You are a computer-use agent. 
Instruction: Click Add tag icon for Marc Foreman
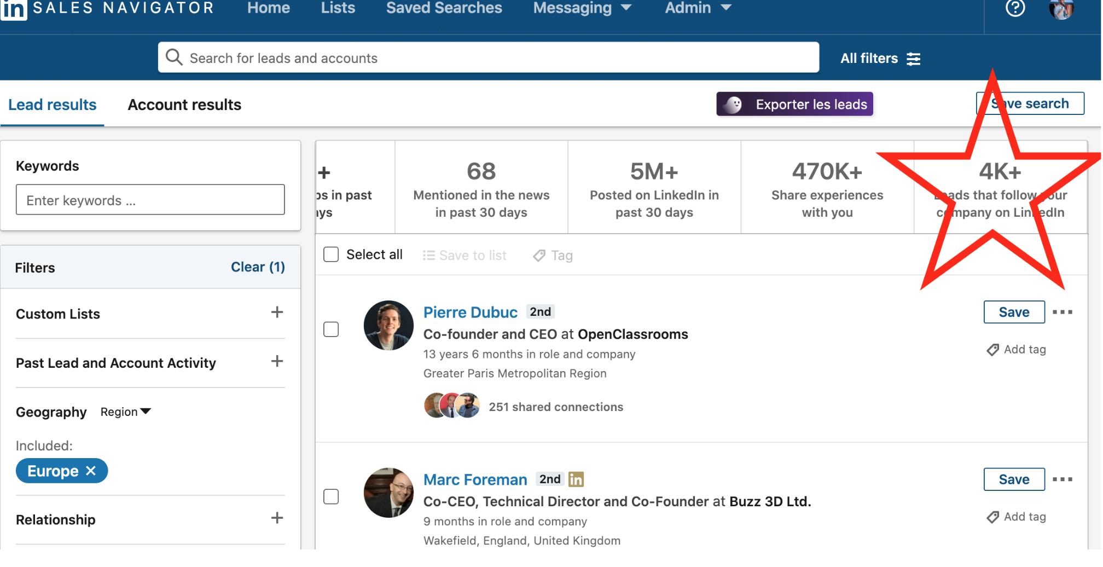pyautogui.click(x=992, y=517)
